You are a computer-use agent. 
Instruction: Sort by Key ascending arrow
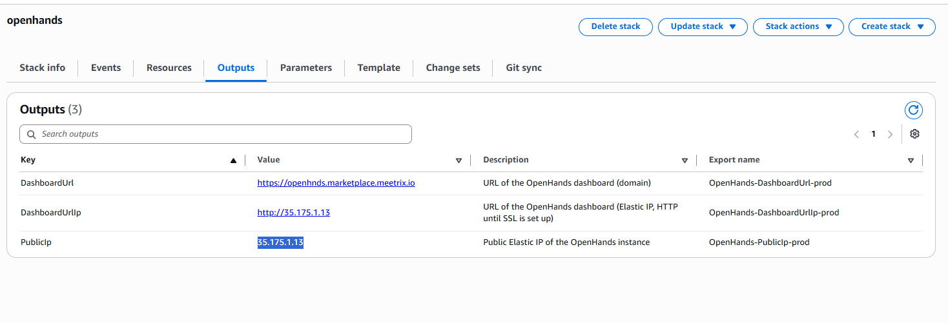(x=233, y=161)
